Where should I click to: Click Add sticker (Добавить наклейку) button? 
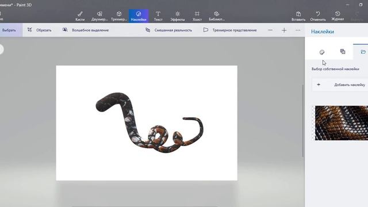340,85
